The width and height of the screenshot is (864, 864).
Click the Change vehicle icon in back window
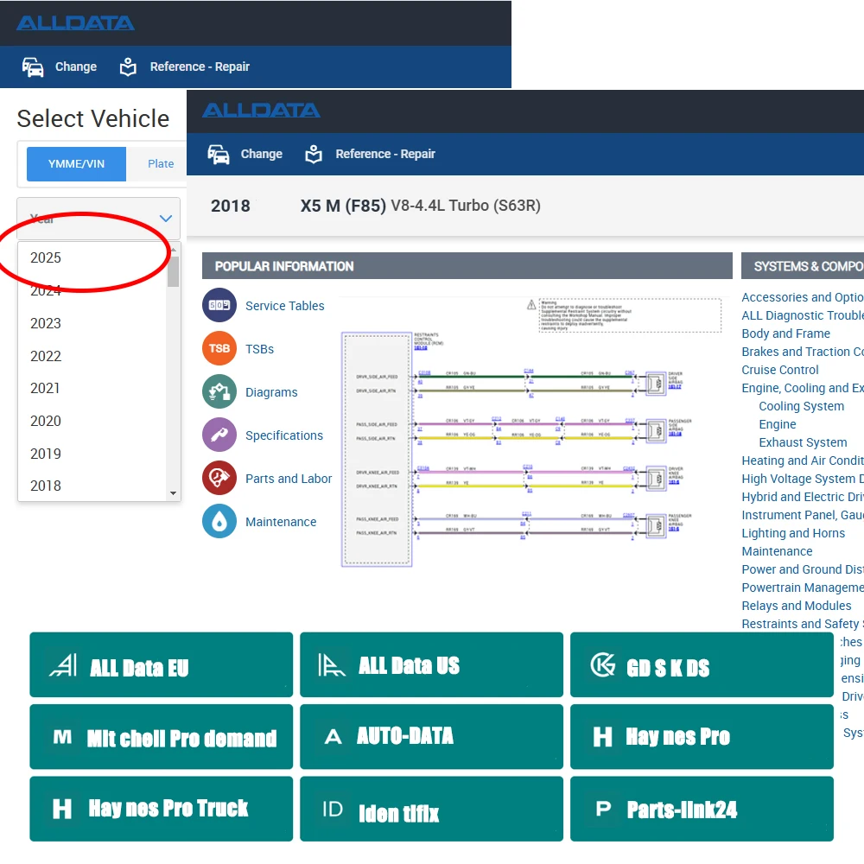33,67
